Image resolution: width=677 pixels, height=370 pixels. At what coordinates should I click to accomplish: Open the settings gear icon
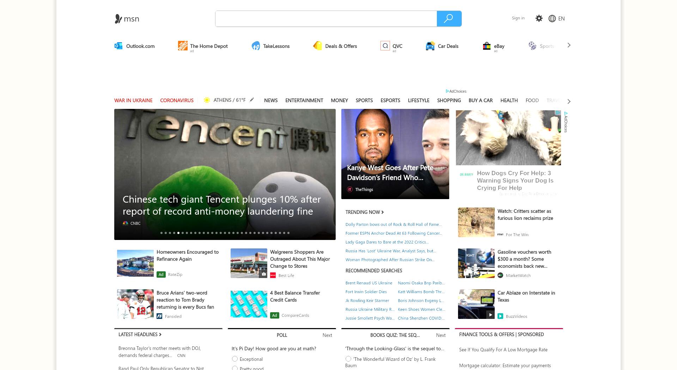[539, 18]
